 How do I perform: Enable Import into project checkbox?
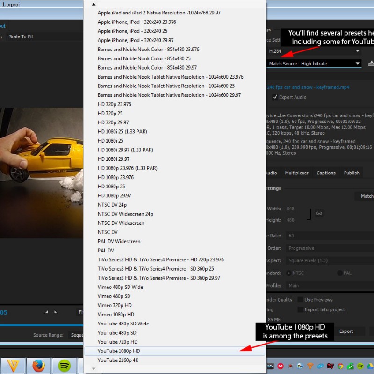click(301, 309)
